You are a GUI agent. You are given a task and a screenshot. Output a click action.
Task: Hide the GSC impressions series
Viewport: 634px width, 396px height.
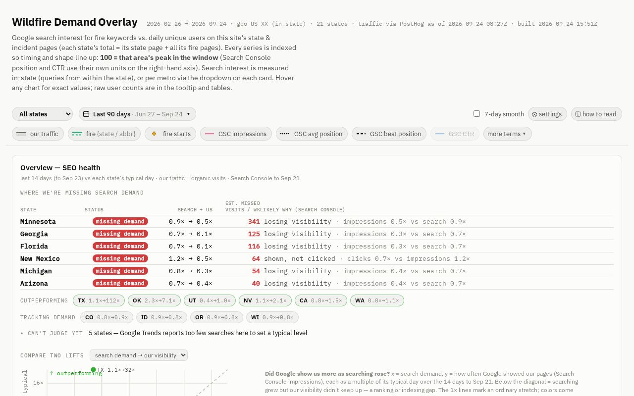coord(236,134)
